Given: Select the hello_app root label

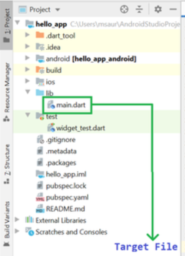Looking at the screenshot, I should click(x=51, y=24).
